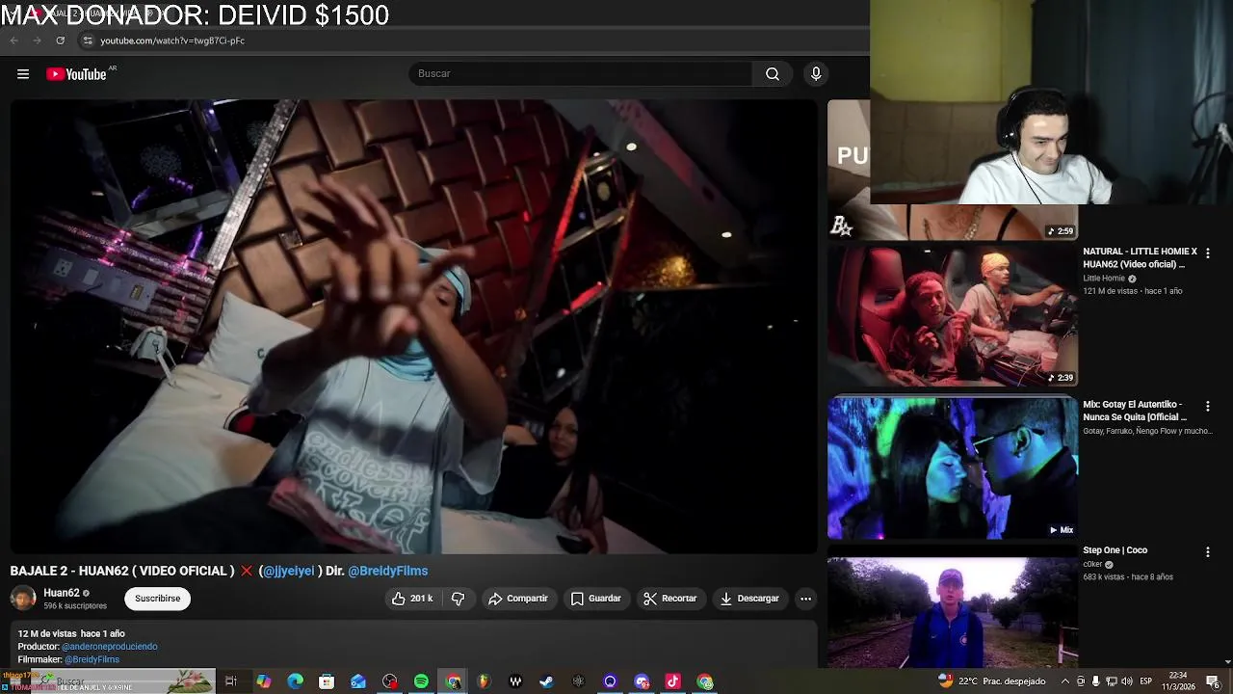Open the taskbar clock showing 22:34
Viewport: 1233px width, 694px height.
point(1178,681)
